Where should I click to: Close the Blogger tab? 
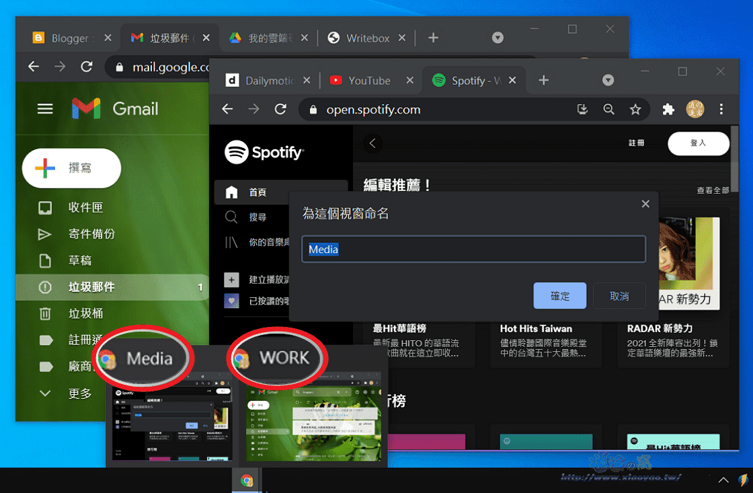pyautogui.click(x=108, y=38)
